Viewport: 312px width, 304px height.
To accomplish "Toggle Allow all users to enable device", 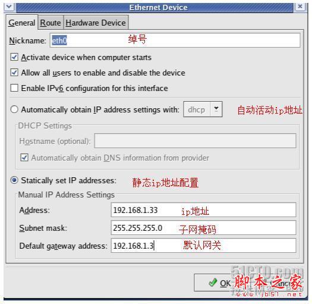I will click(14, 73).
